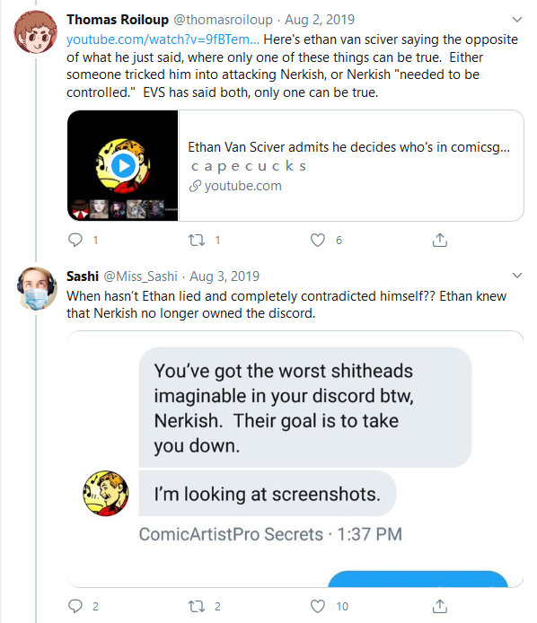Like Sashi's tweet with heart icon
Viewport: 537px width, 623px height.
pyautogui.click(x=318, y=606)
